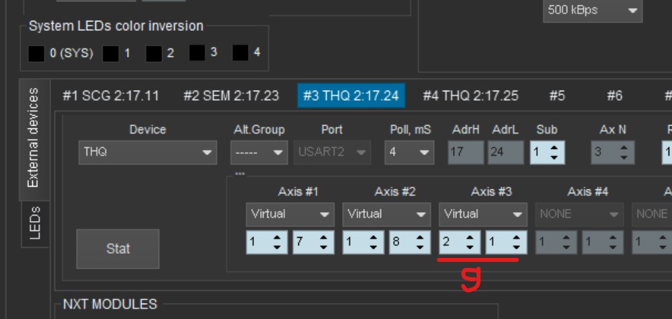Open the 500 kBps baud rate dropdown
Viewport: 672px width, 319px height.
592,11
